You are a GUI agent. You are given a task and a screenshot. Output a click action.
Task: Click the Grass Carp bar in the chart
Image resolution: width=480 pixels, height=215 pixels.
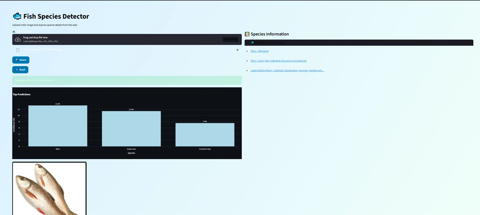(x=131, y=129)
